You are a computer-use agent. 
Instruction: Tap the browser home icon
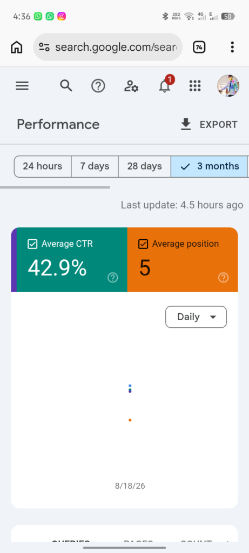(x=16, y=47)
